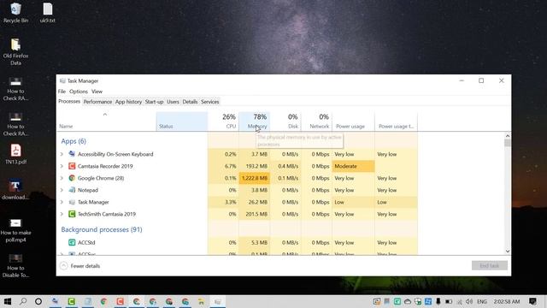Click the Task Manager title bar icon
Screen dimensions: 547x308
(62, 80)
